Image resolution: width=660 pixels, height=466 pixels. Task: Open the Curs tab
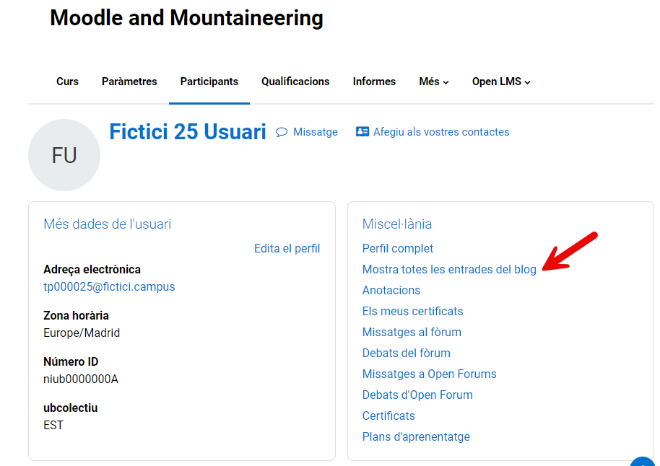67,82
